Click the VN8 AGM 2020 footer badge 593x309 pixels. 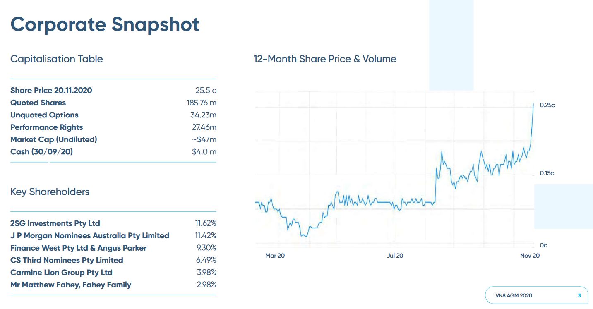pyautogui.click(x=514, y=295)
